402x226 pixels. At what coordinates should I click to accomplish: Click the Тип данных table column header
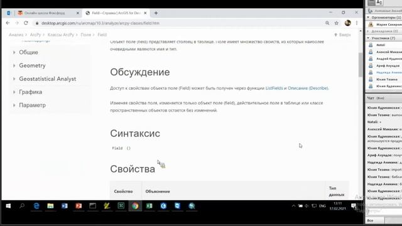pyautogui.click(x=337, y=191)
